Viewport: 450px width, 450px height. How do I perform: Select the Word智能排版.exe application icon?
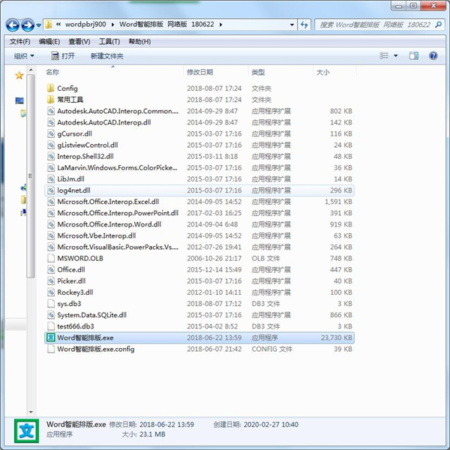coord(50,337)
